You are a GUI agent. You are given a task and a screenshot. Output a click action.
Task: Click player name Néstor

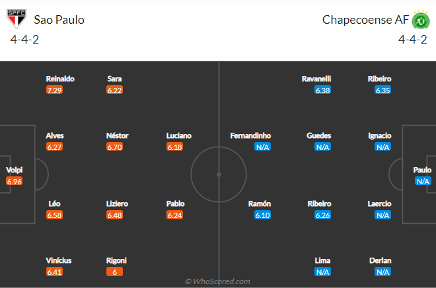[x=117, y=135]
